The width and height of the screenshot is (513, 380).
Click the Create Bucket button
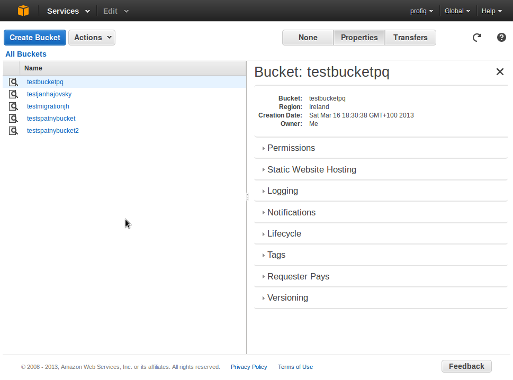[x=35, y=38]
